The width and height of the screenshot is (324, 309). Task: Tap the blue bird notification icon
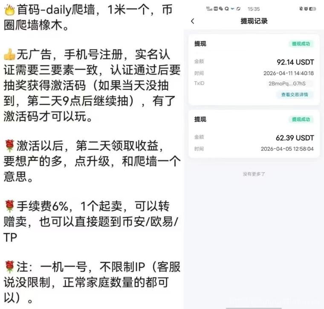(x=233, y=9)
